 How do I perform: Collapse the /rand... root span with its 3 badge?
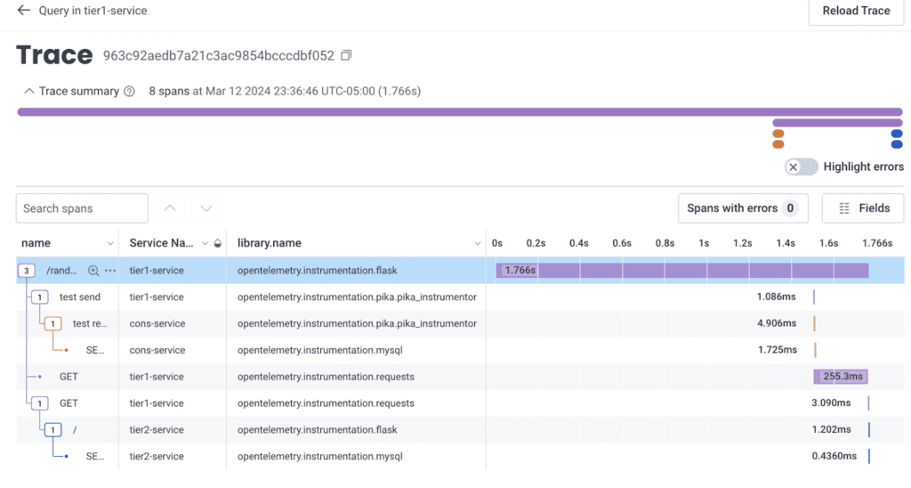coord(26,271)
